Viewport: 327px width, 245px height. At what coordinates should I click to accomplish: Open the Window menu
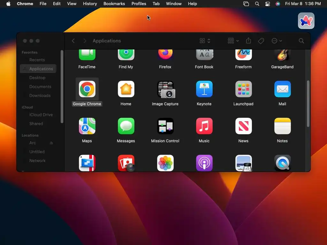(x=174, y=4)
